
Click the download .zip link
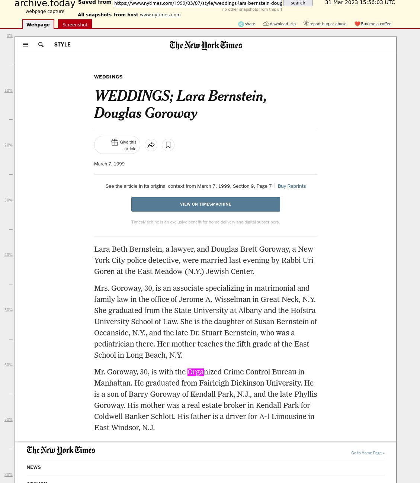click(x=283, y=24)
